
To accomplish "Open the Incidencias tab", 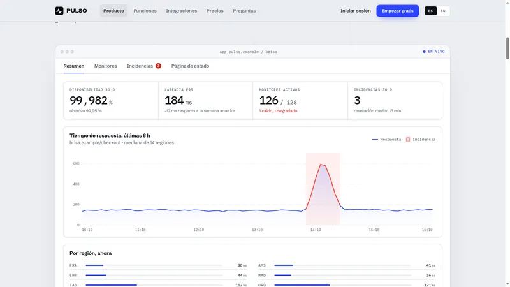I will click(x=144, y=66).
